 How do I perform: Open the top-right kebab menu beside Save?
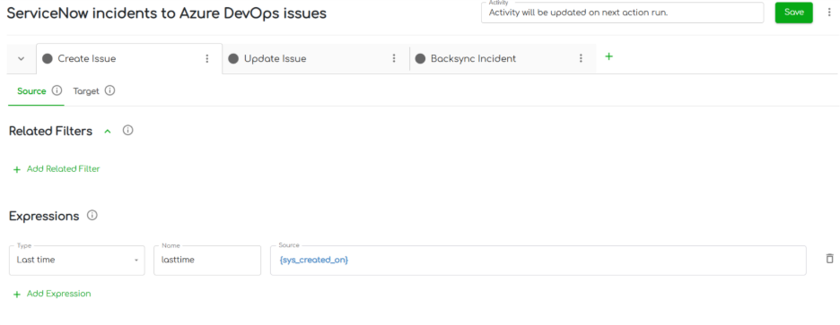click(829, 13)
